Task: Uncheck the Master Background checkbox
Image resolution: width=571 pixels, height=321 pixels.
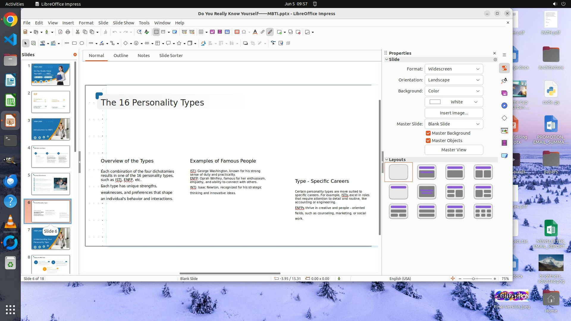Action: pos(428,133)
